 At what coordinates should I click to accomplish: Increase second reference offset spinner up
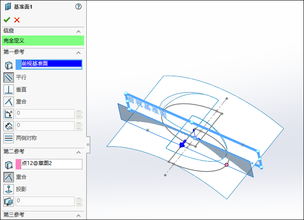click(x=79, y=199)
